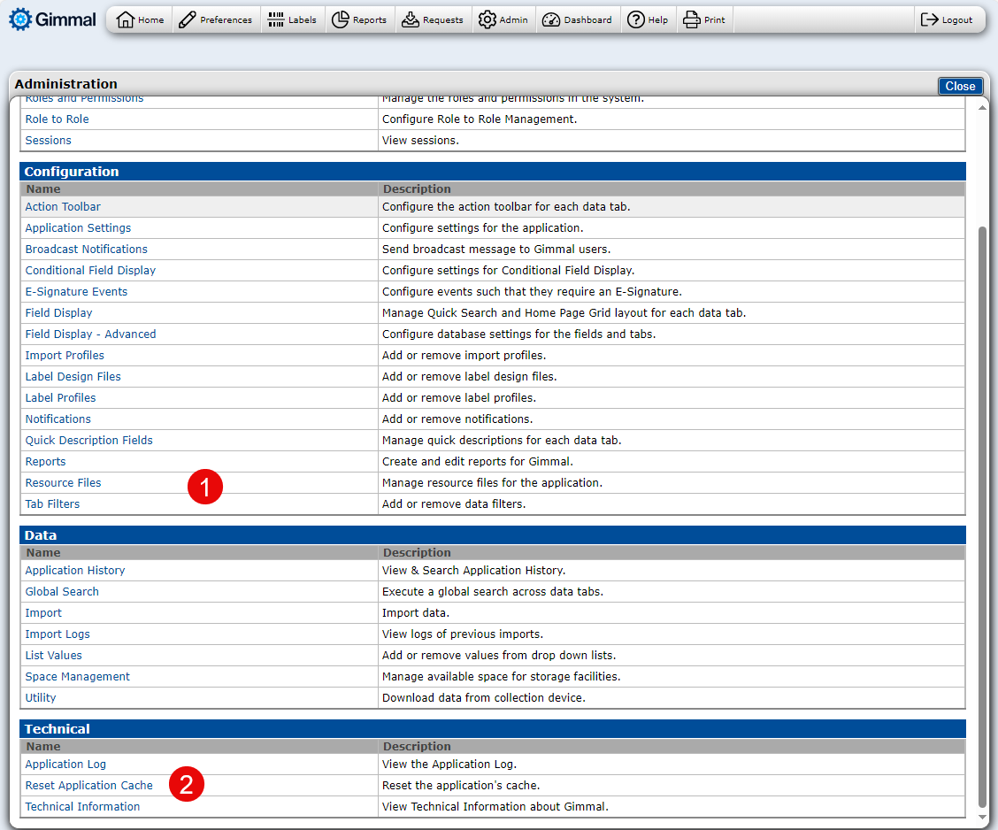Viewport: 998px width, 830px height.
Task: Select Reset Application Cache link
Action: click(88, 786)
